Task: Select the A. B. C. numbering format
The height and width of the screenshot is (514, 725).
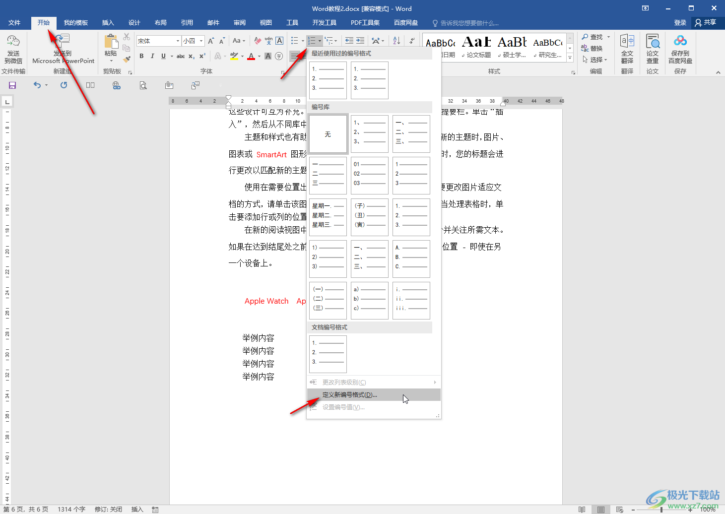Action: [x=411, y=258]
